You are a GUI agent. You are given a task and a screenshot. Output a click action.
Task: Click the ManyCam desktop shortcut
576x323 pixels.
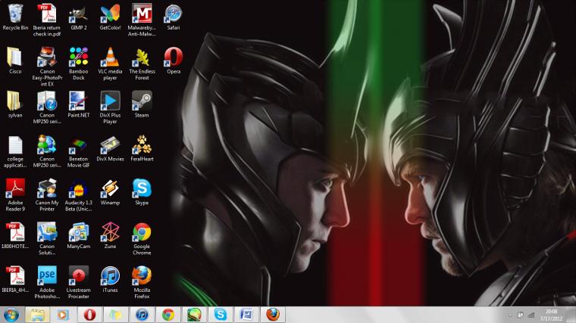tap(79, 236)
